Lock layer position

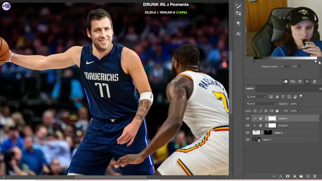coord(266,111)
